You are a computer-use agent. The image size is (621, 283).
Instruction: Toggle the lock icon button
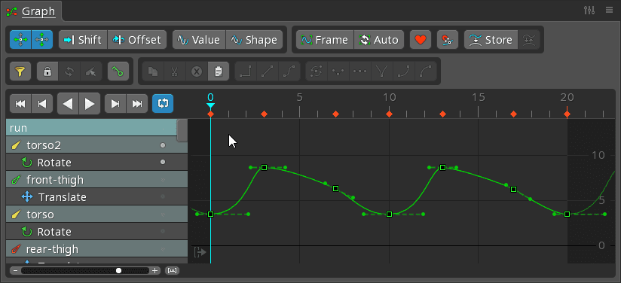(47, 72)
